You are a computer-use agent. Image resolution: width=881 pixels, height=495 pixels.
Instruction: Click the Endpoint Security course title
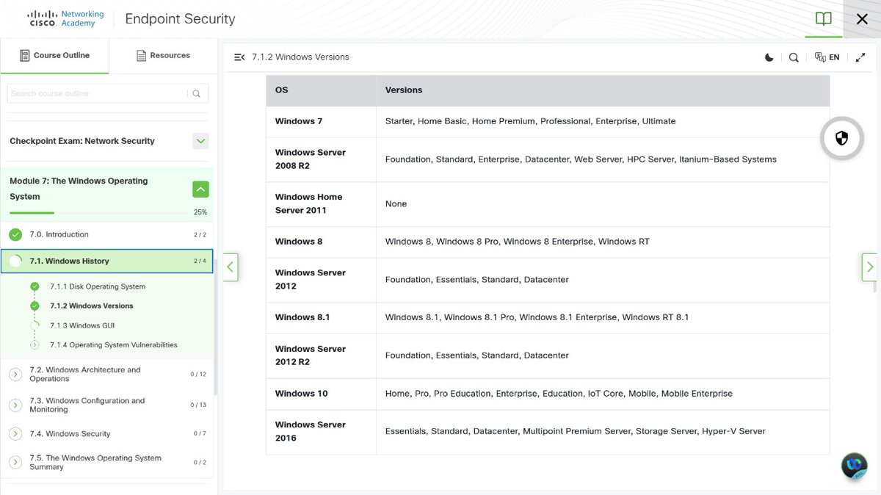[x=181, y=19]
